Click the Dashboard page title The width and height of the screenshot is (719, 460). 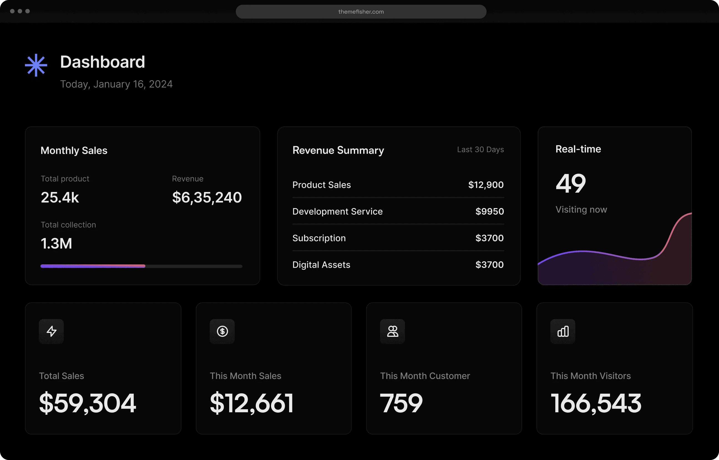tap(102, 62)
